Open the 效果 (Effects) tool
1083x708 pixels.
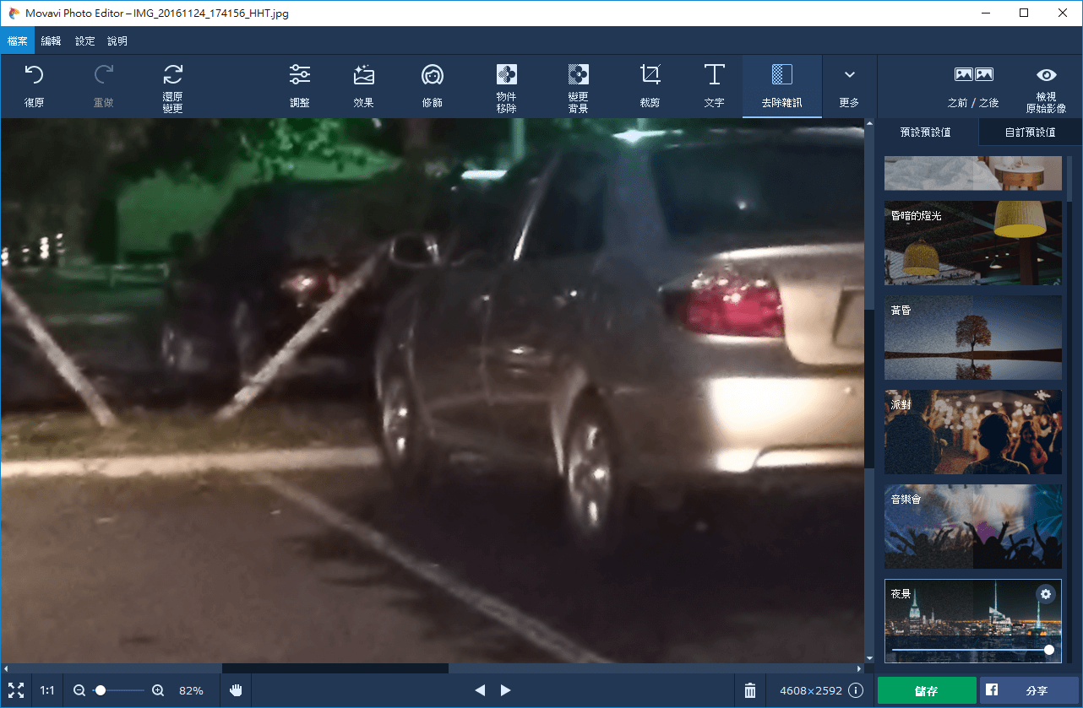[x=364, y=76]
